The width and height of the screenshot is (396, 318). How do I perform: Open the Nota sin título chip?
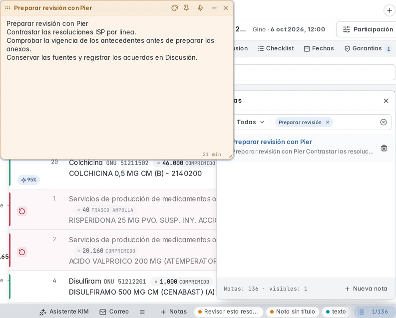click(293, 312)
